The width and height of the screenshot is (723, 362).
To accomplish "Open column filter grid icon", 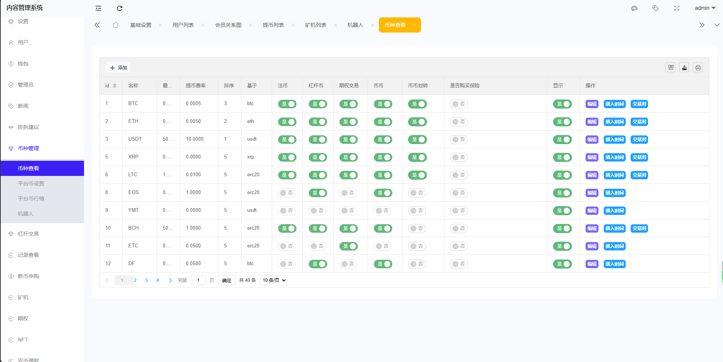I will pos(671,68).
